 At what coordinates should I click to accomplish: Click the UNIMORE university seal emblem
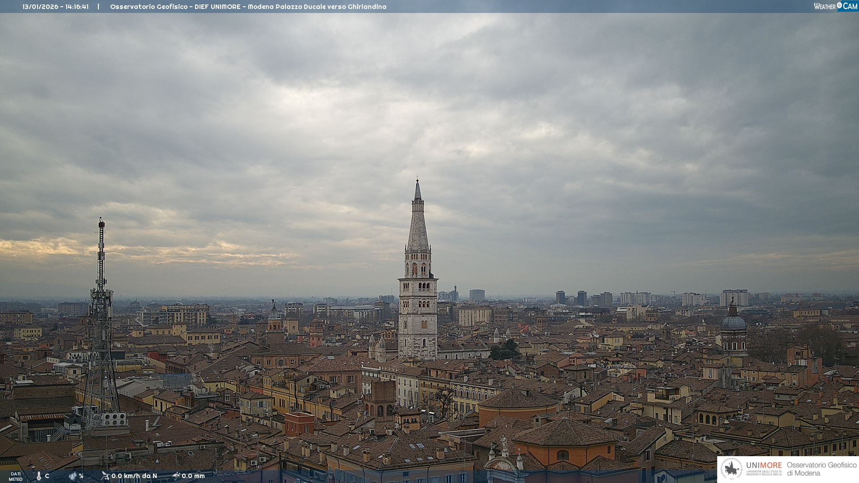coord(731,469)
